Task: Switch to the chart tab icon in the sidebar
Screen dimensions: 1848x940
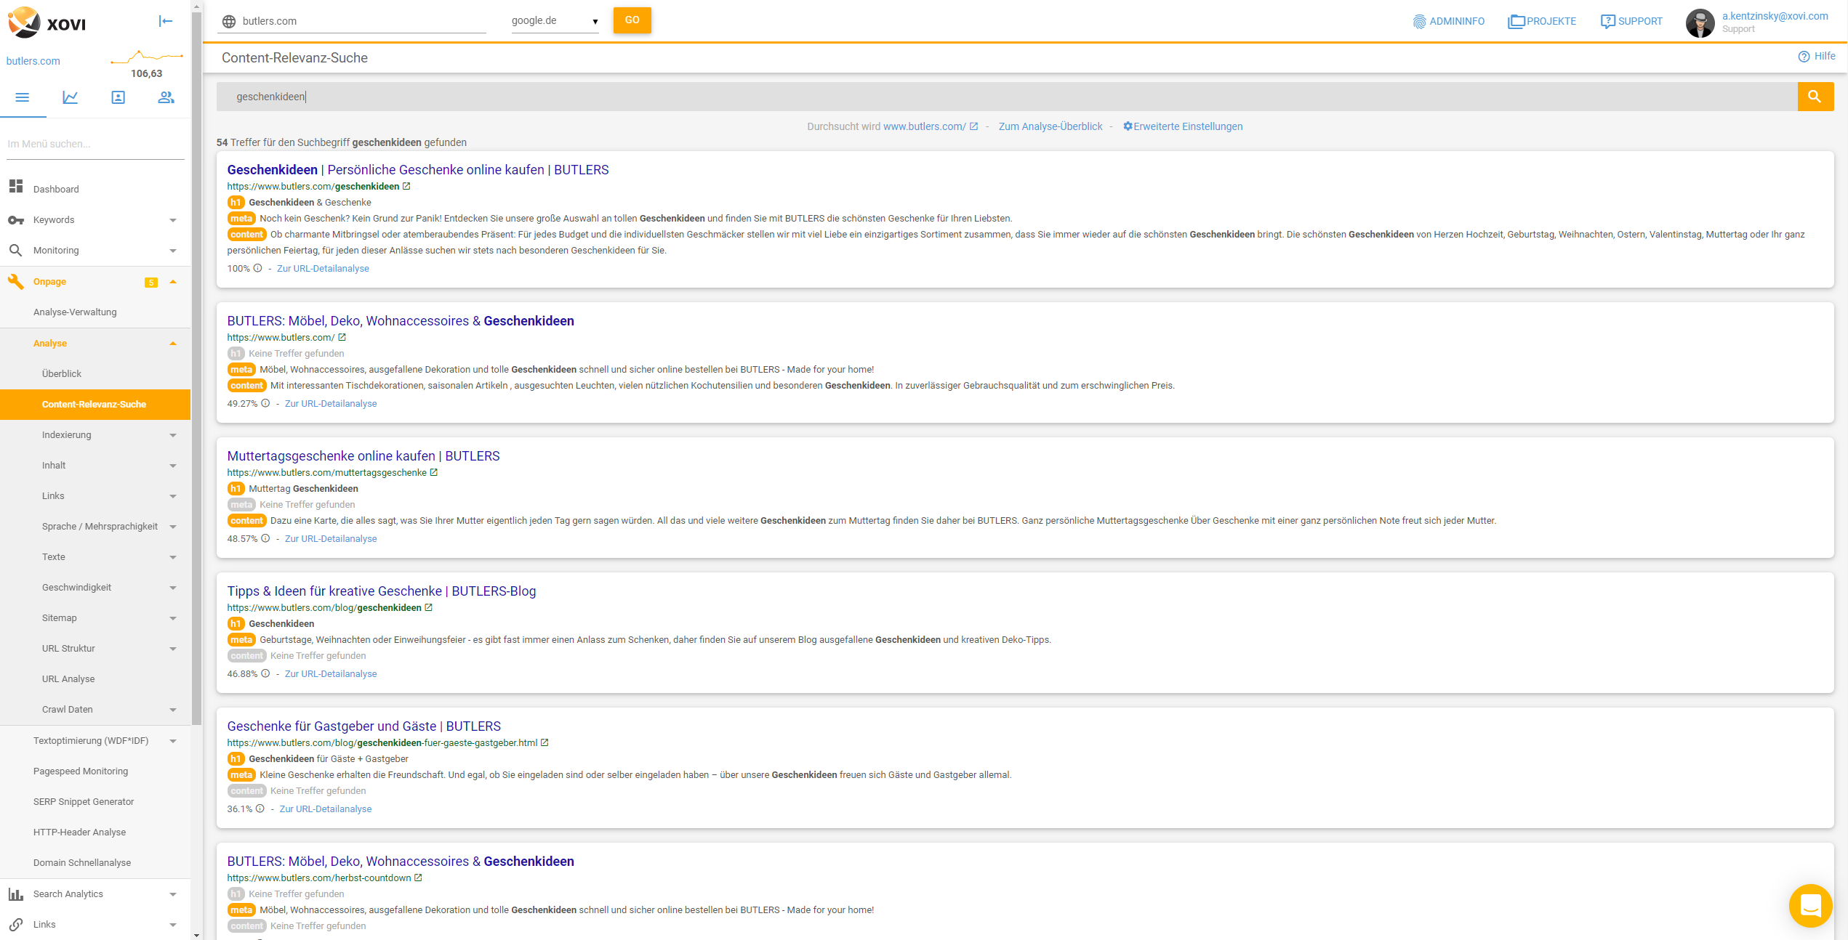Action: coord(71,97)
